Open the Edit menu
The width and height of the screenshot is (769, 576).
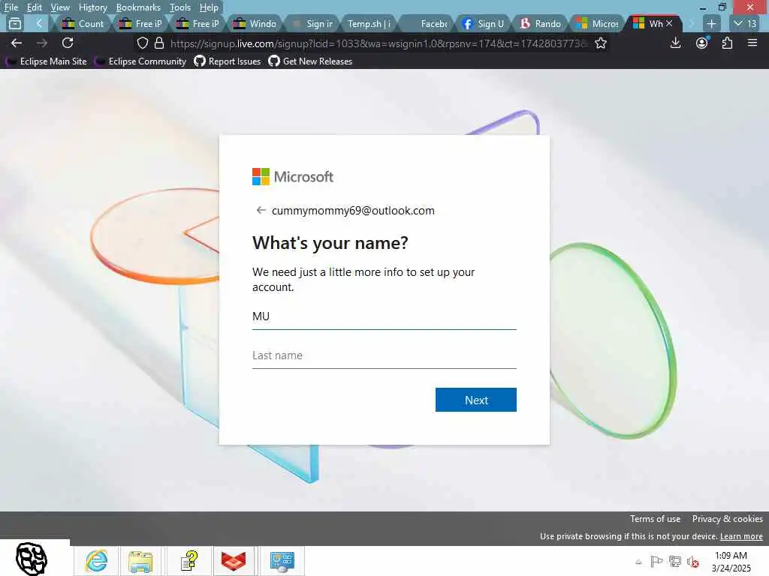tap(35, 7)
